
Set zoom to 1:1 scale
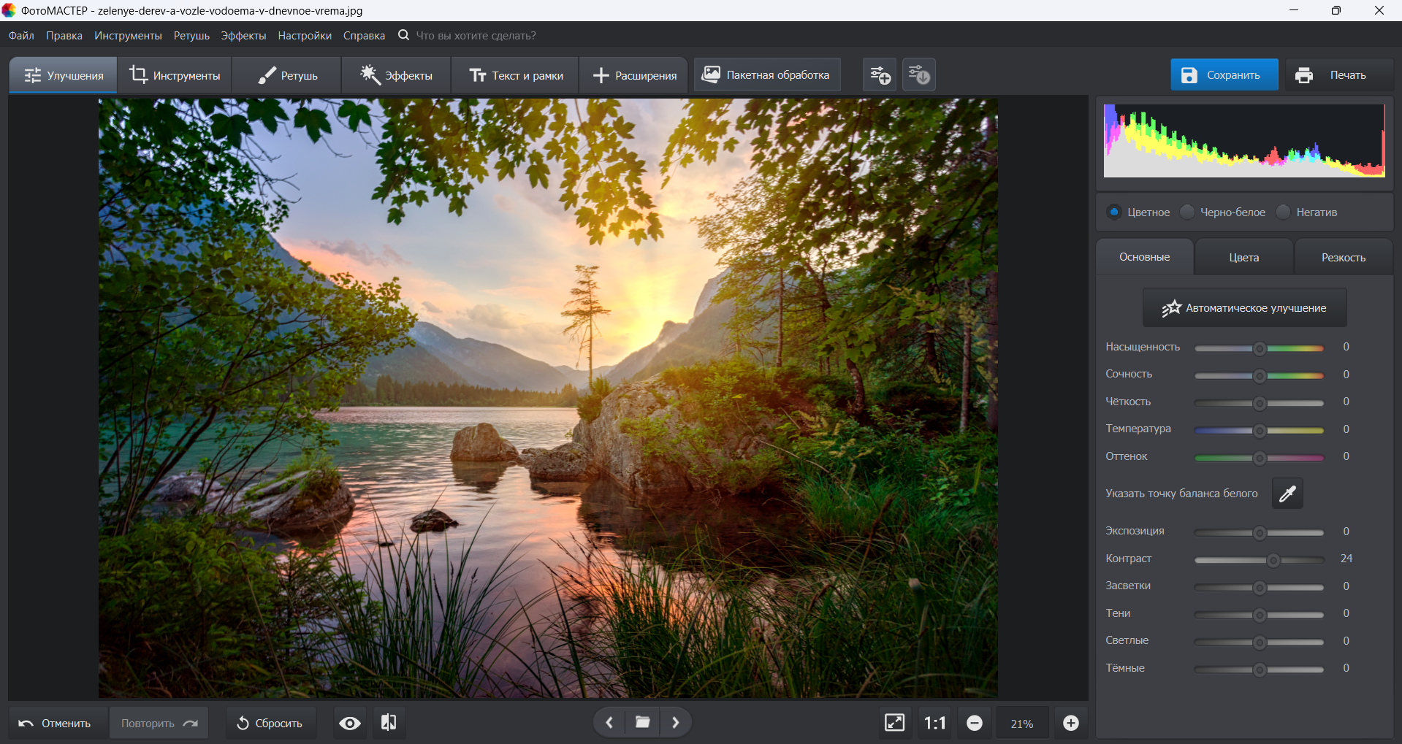934,723
